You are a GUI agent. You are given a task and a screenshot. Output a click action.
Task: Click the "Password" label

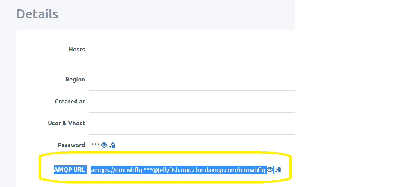(x=71, y=145)
